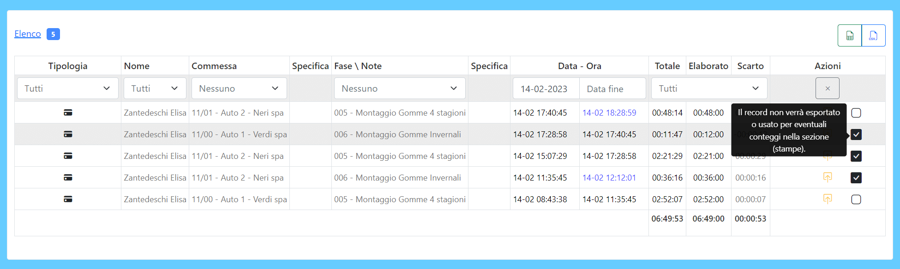Click the card icon in the 17:40:45 row
This screenshot has height=269, width=900.
tap(68, 113)
